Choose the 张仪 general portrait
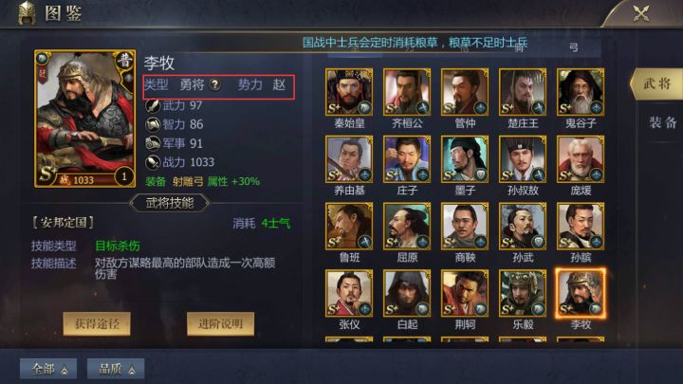This screenshot has width=683, height=384. 349,293
